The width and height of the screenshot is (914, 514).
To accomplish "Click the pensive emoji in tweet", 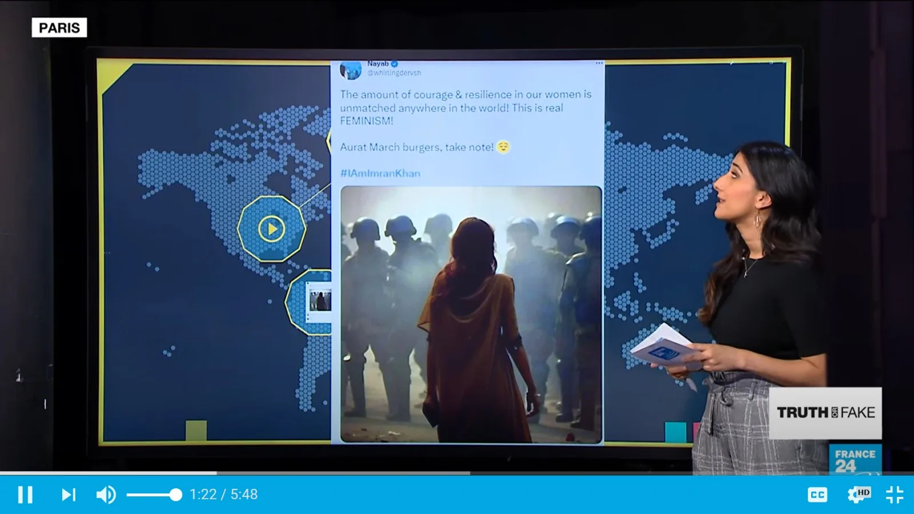I will coord(503,147).
